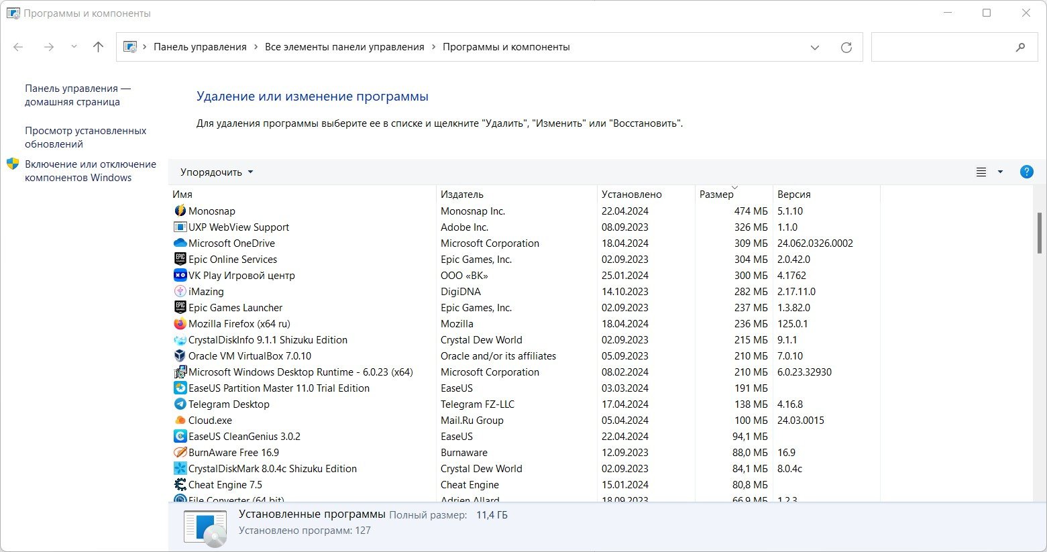Go back with the left arrow
The height and width of the screenshot is (552, 1047).
(x=18, y=47)
